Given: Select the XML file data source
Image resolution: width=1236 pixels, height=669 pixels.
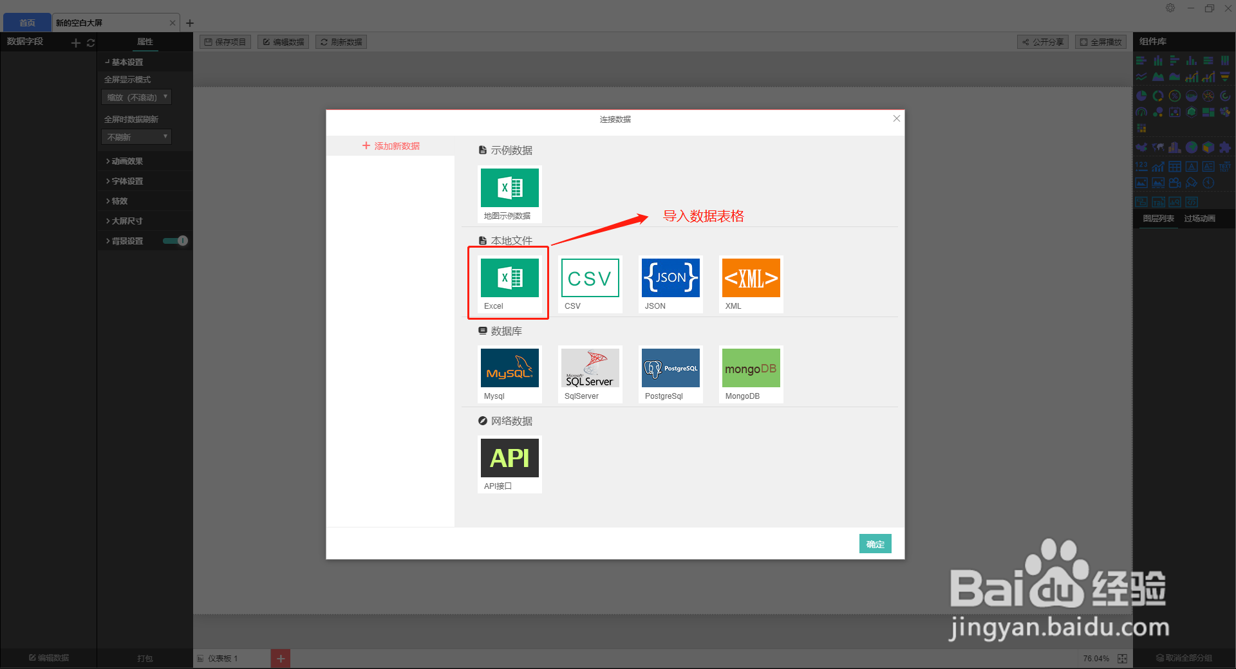Looking at the screenshot, I should click(751, 284).
